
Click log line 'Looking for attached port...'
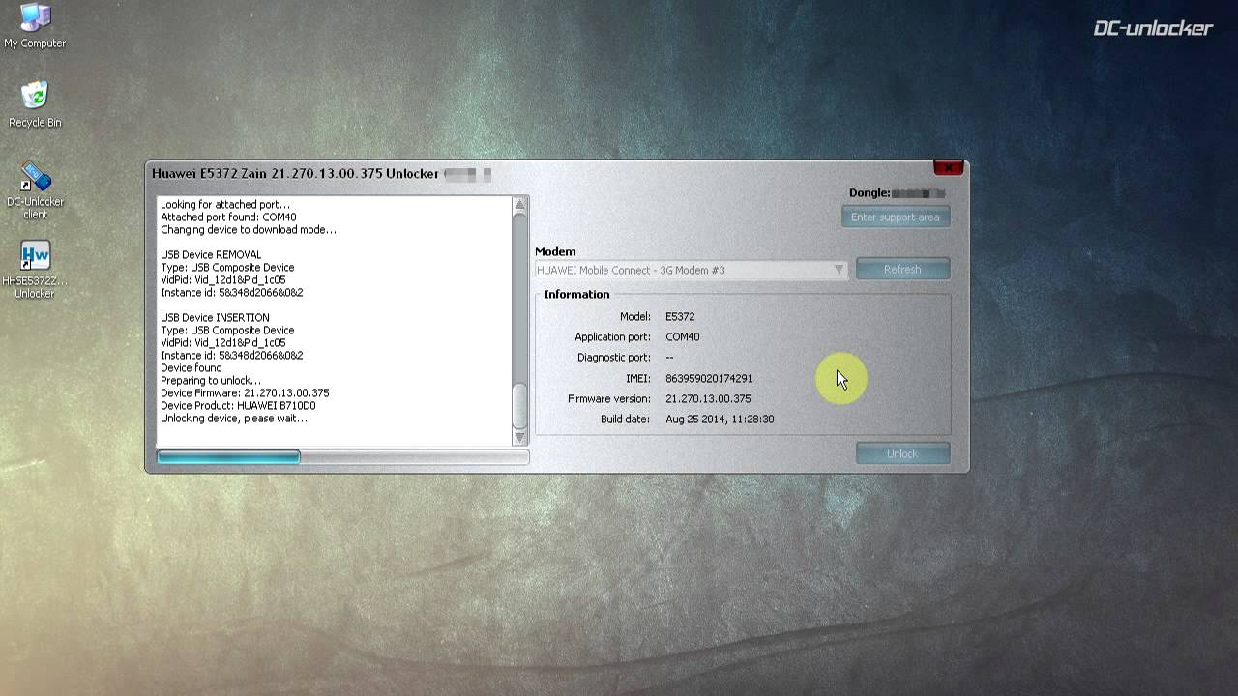pyautogui.click(x=225, y=205)
